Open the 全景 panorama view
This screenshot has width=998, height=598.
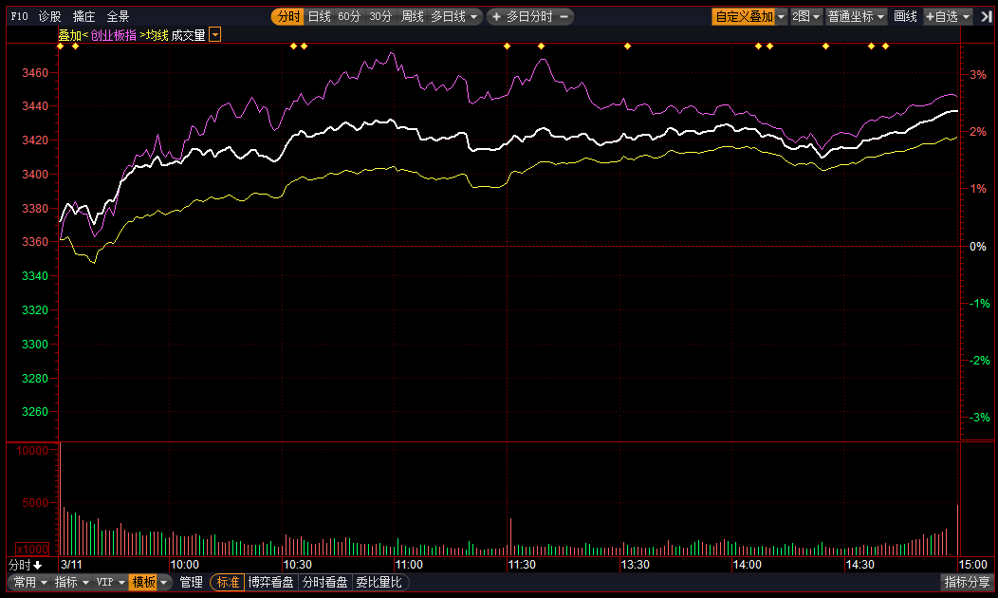click(118, 16)
